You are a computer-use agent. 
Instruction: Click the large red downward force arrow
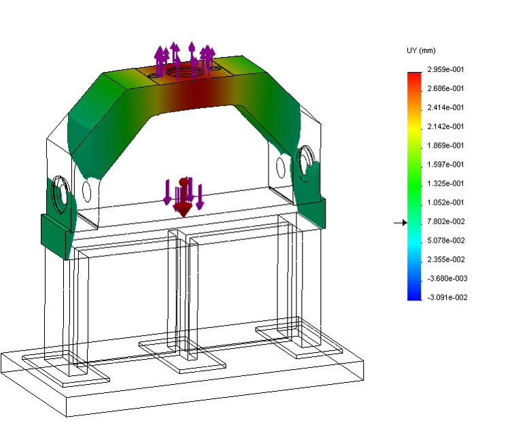pyautogui.click(x=184, y=198)
